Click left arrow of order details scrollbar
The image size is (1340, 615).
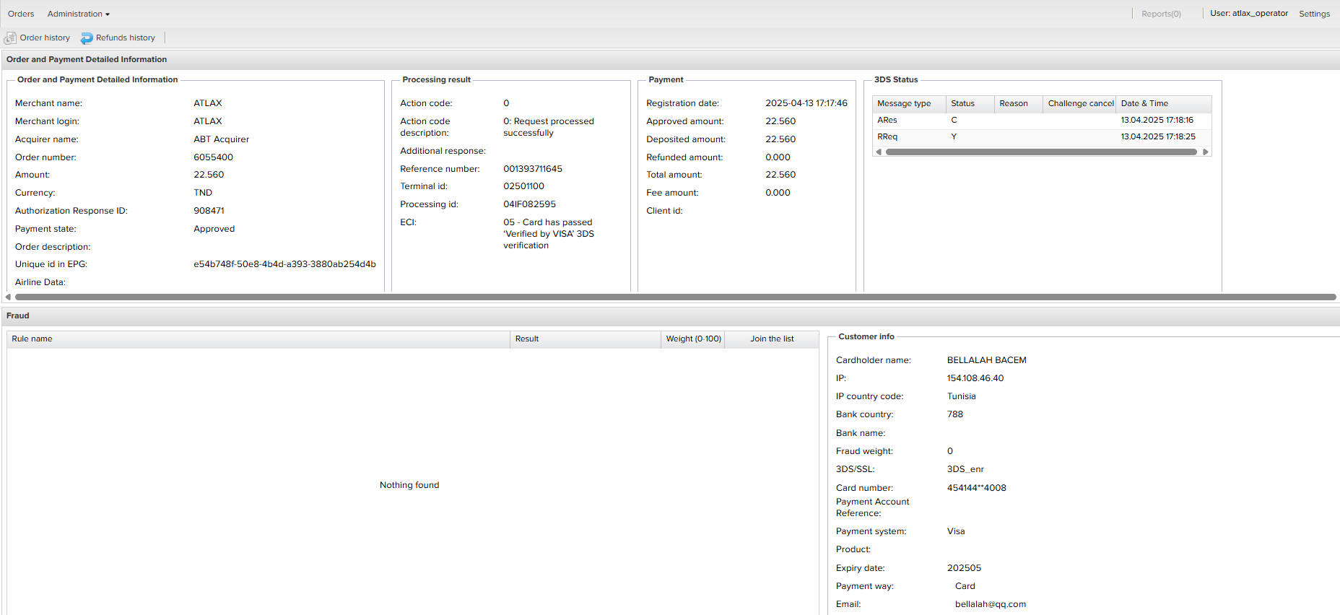coord(8,297)
